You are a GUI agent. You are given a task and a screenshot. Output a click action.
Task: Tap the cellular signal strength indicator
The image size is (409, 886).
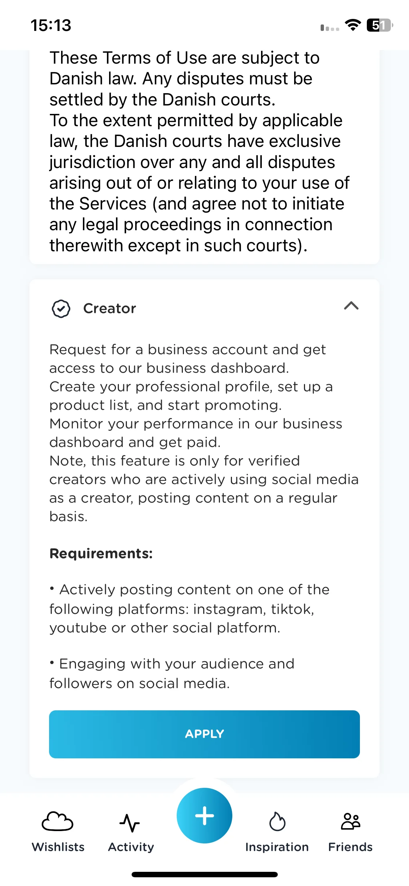tap(330, 28)
